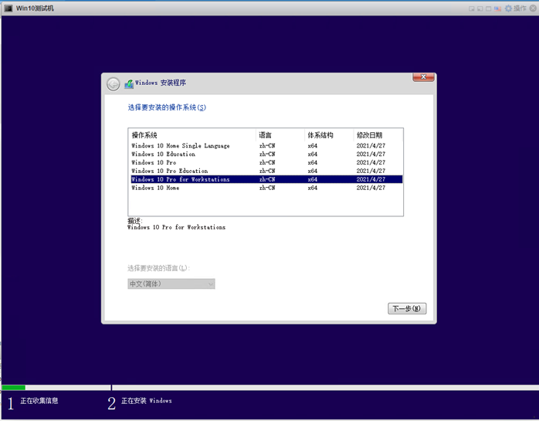
Task: Click the Win10 console window icon
Action: coord(8,8)
